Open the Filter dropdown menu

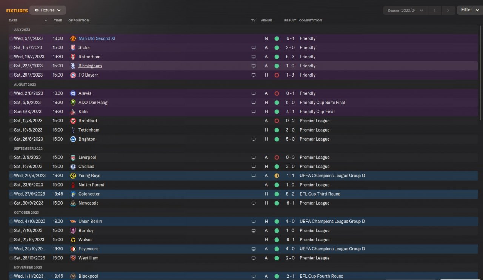point(469,10)
